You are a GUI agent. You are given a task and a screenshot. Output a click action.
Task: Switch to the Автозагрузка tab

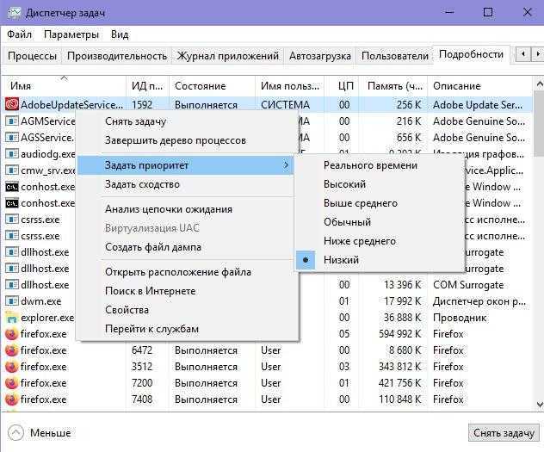pos(320,56)
